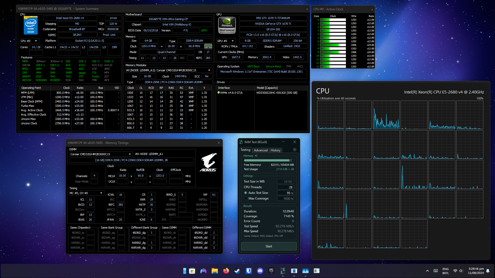
Task: Minimize the RAM Test window
Action: pos(283,142)
